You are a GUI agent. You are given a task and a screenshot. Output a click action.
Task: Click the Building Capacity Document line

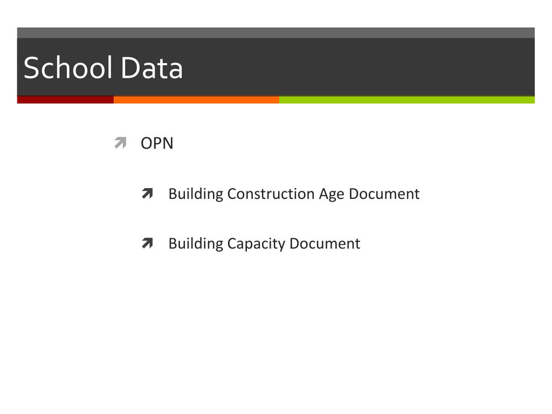click(x=264, y=244)
